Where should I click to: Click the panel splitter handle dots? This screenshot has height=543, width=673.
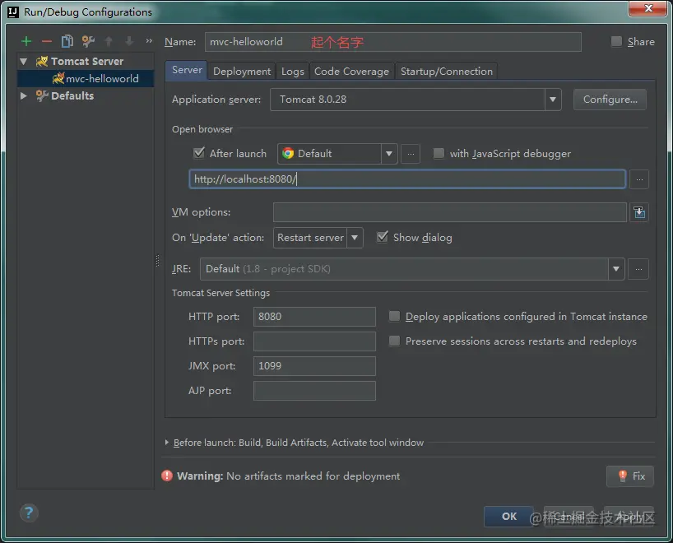[x=157, y=261]
